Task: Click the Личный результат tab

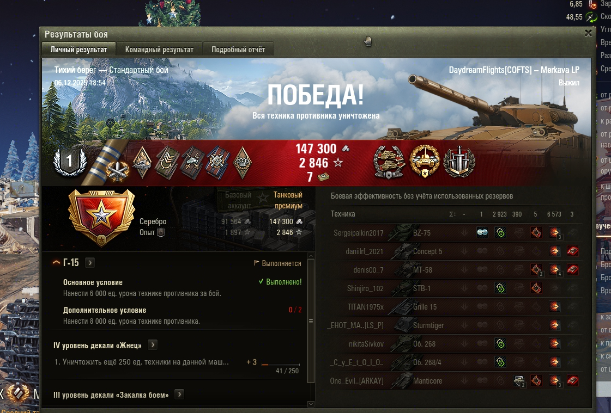Action: [x=78, y=50]
